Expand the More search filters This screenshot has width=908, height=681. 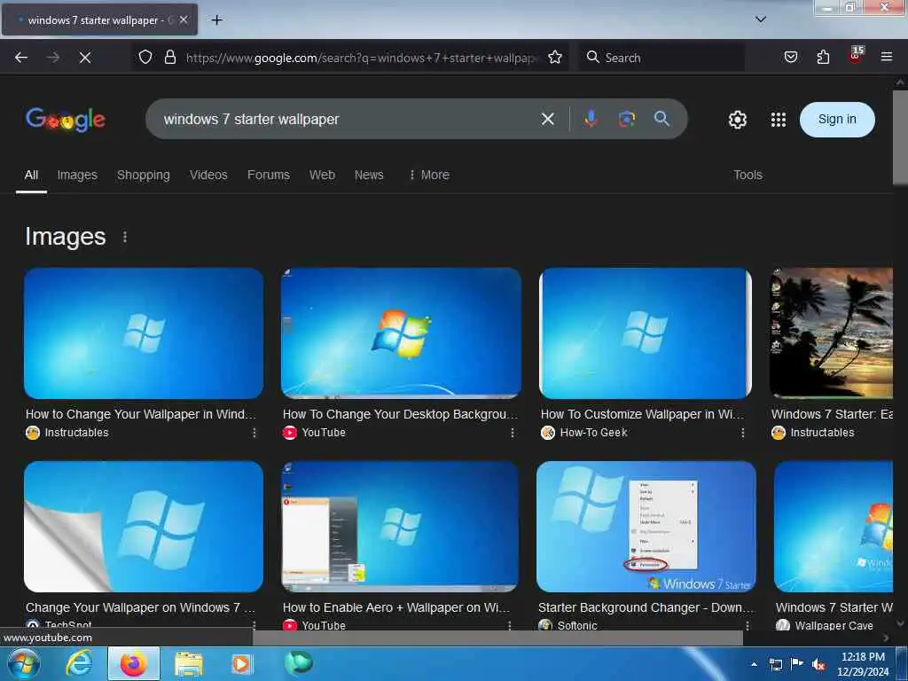(429, 175)
